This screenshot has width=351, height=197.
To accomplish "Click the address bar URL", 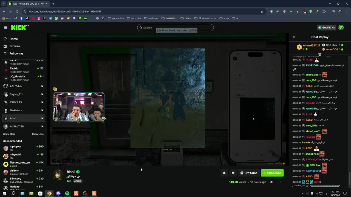I will (x=65, y=11).
